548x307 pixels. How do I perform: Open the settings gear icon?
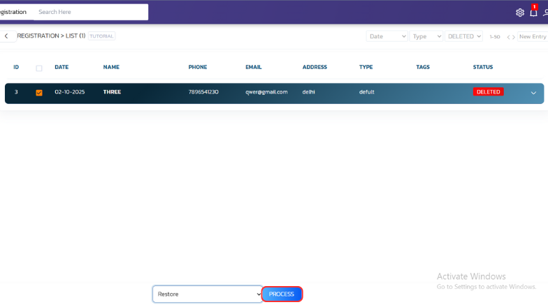point(520,13)
